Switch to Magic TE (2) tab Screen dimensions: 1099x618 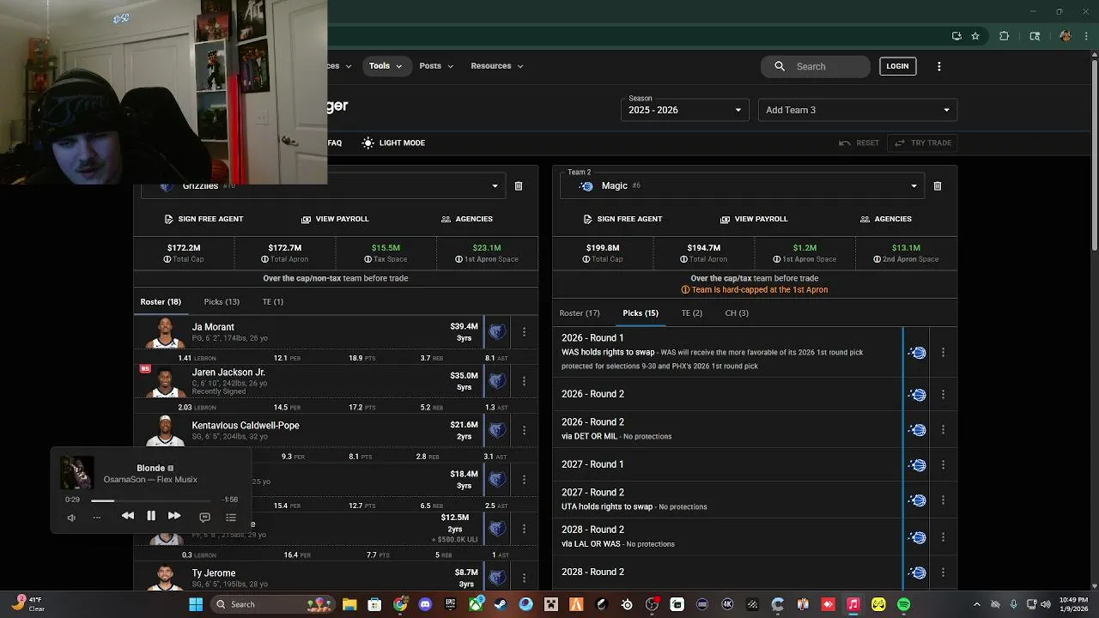tap(691, 313)
